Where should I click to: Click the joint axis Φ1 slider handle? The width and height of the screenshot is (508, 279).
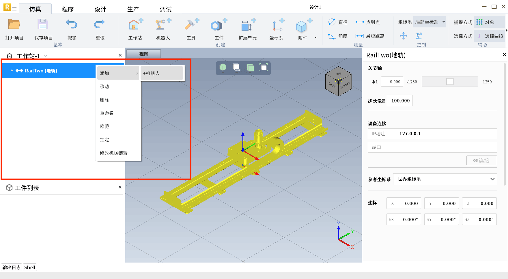click(x=450, y=82)
